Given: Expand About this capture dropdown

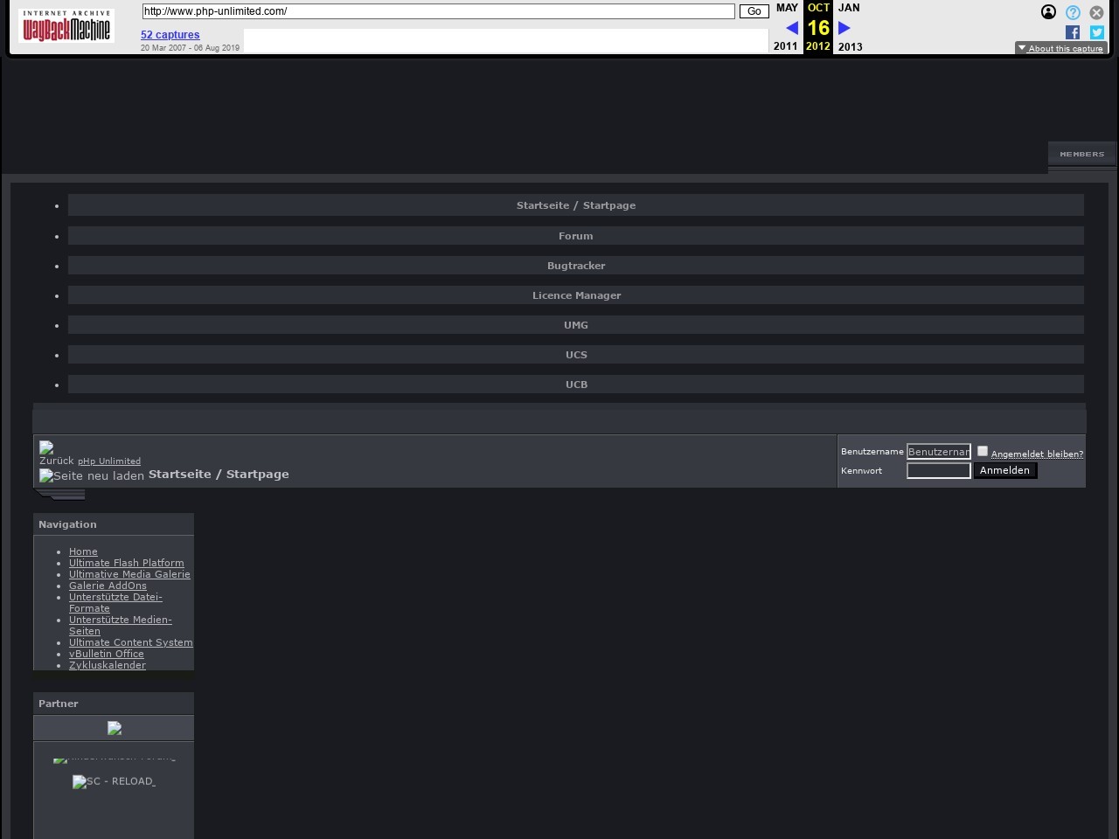Looking at the screenshot, I should [x=1060, y=48].
